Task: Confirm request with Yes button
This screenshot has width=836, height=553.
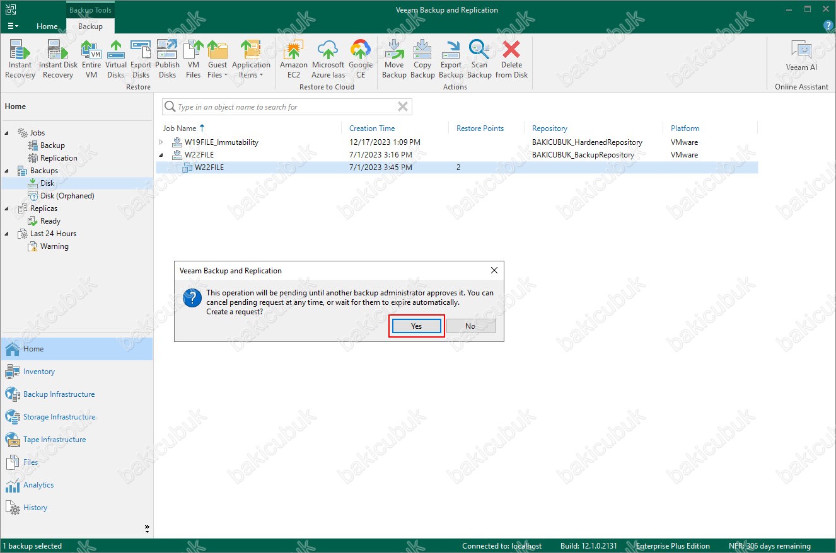Action: tap(416, 326)
